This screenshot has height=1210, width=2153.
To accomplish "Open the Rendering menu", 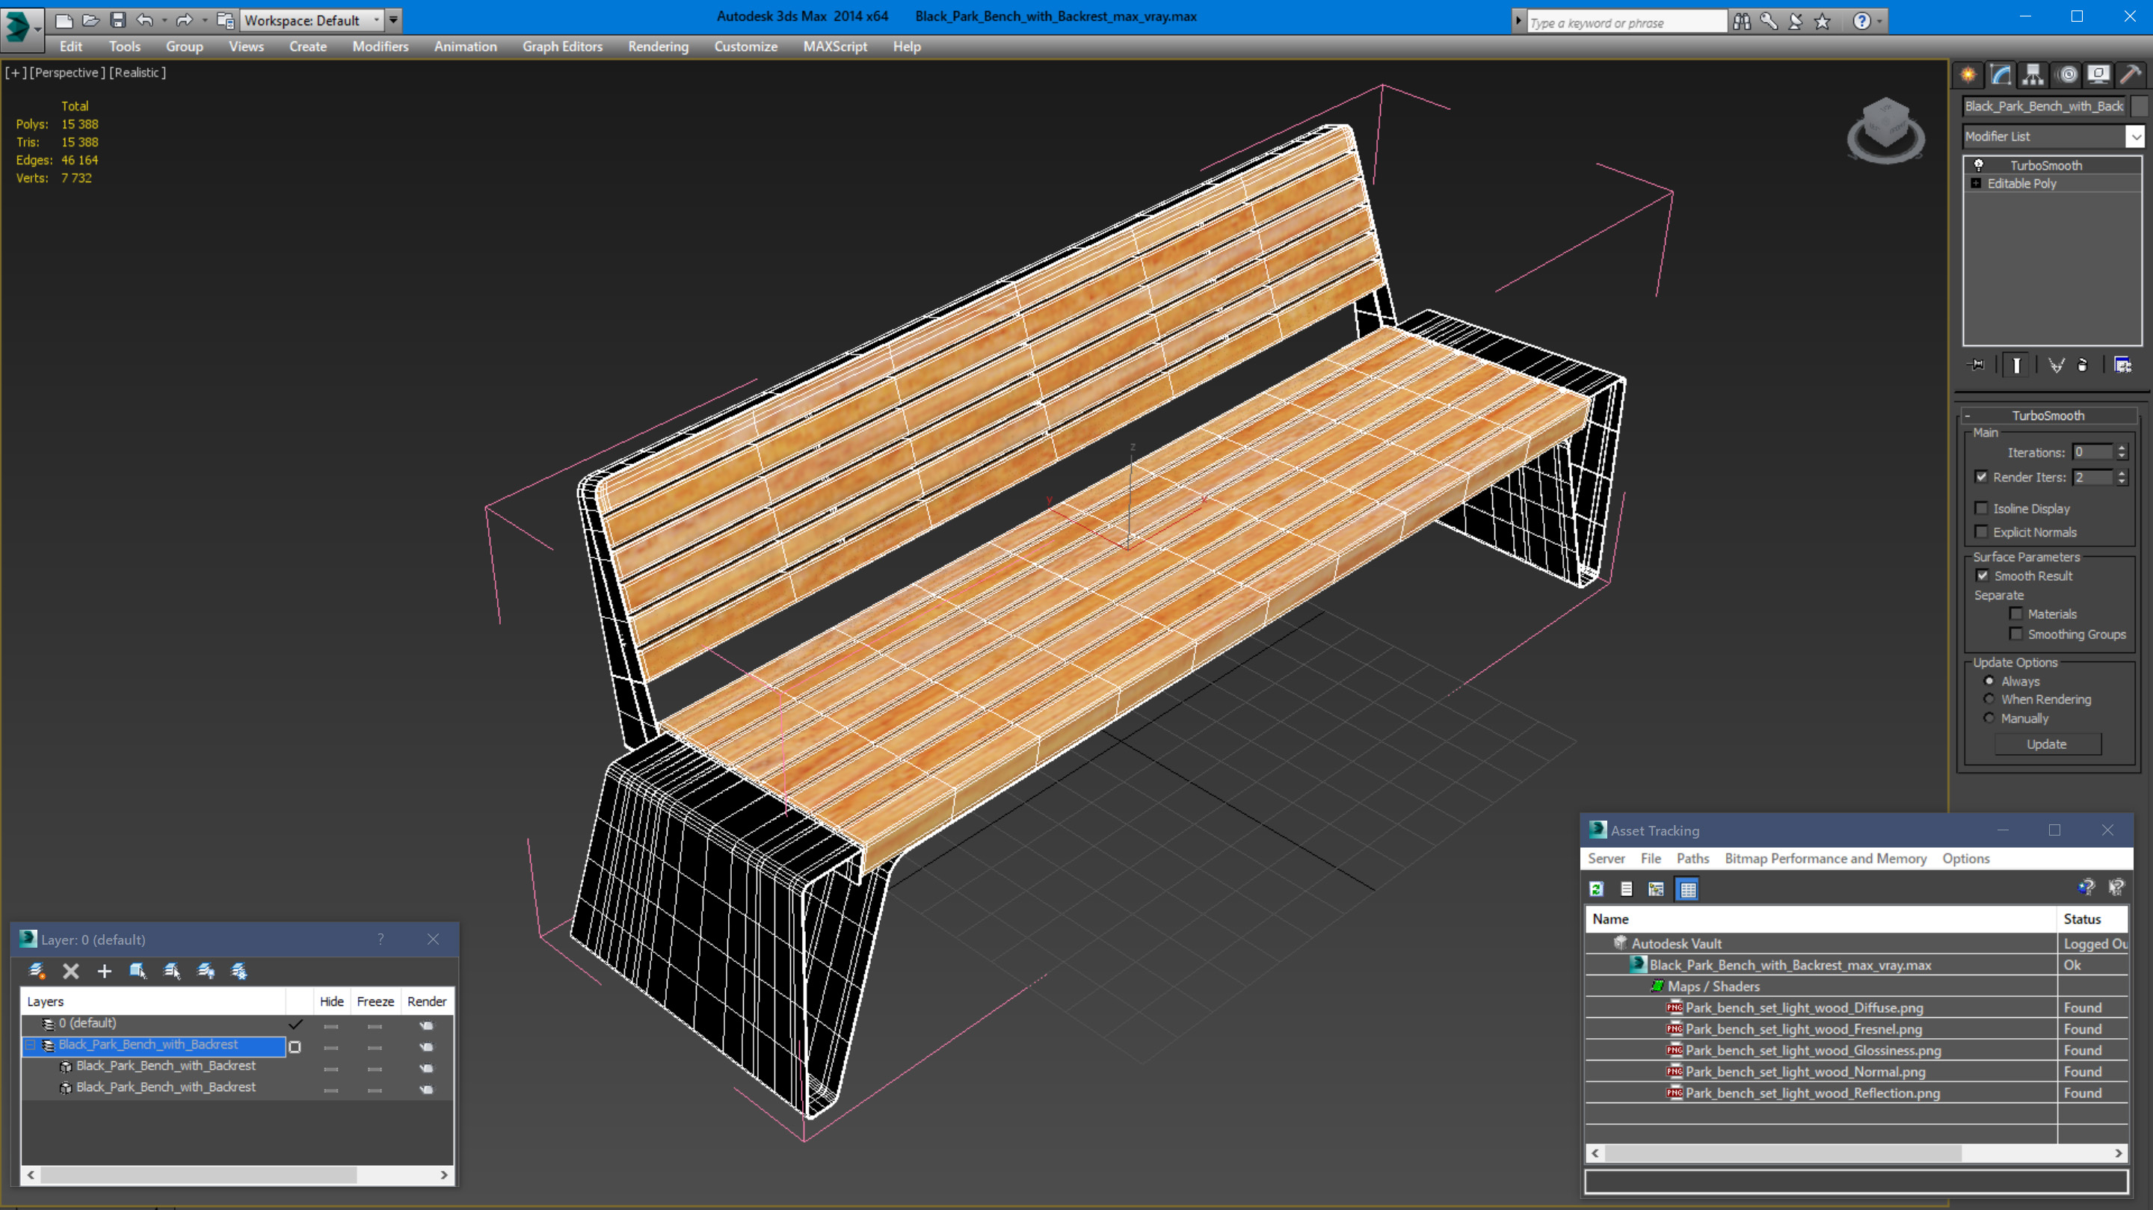I will [x=658, y=47].
